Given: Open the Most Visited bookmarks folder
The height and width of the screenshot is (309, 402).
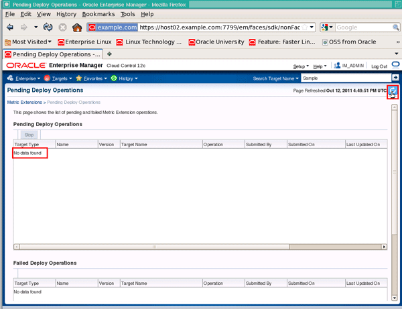Looking at the screenshot, I should coord(28,42).
